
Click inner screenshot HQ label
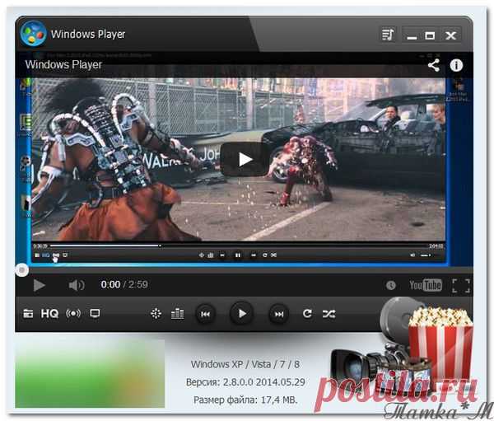pos(45,255)
